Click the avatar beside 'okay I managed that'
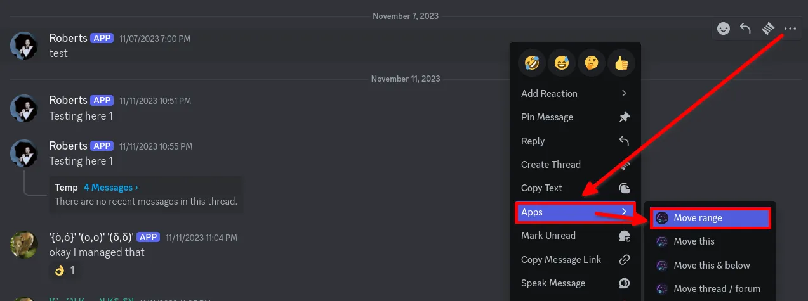 23,244
